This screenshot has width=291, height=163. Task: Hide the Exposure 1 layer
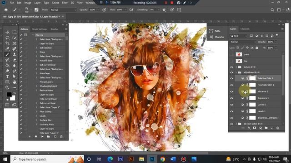(231, 98)
